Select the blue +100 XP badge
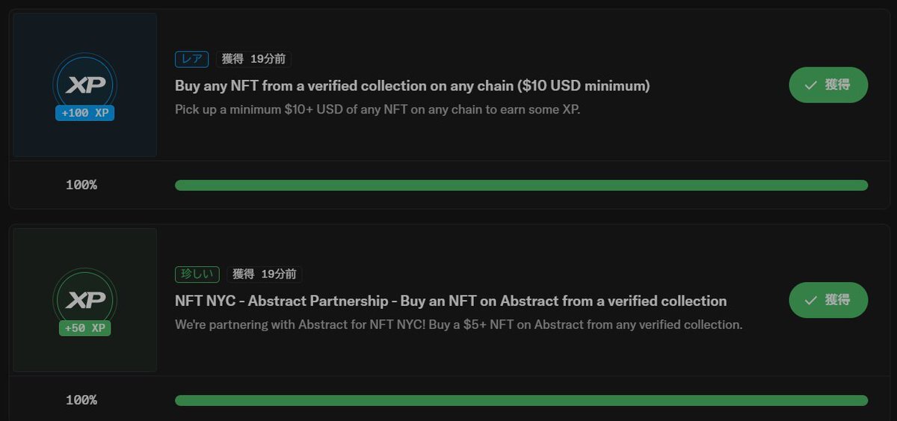This screenshot has height=421, width=897. [x=84, y=113]
